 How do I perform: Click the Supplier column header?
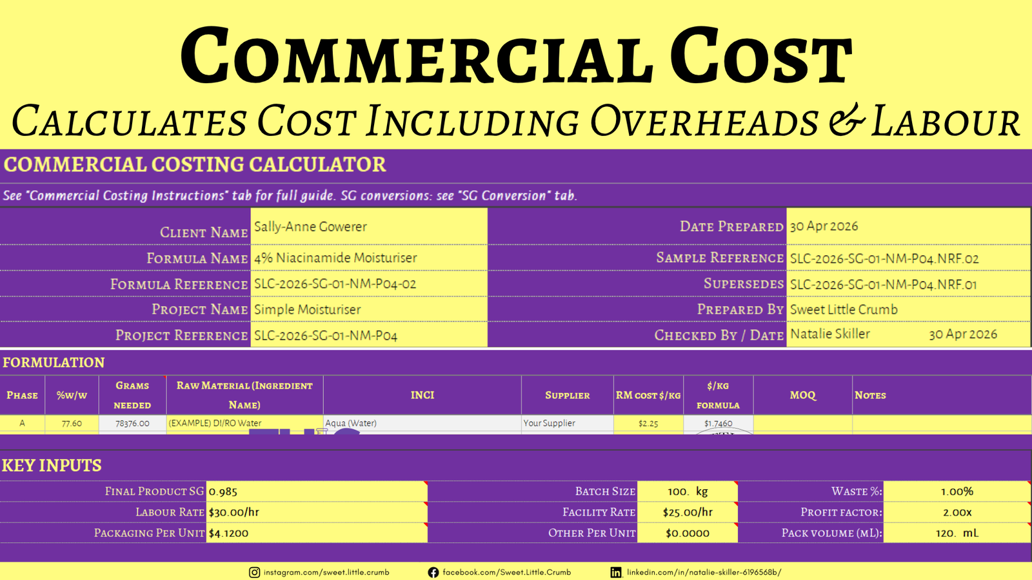[x=568, y=395]
